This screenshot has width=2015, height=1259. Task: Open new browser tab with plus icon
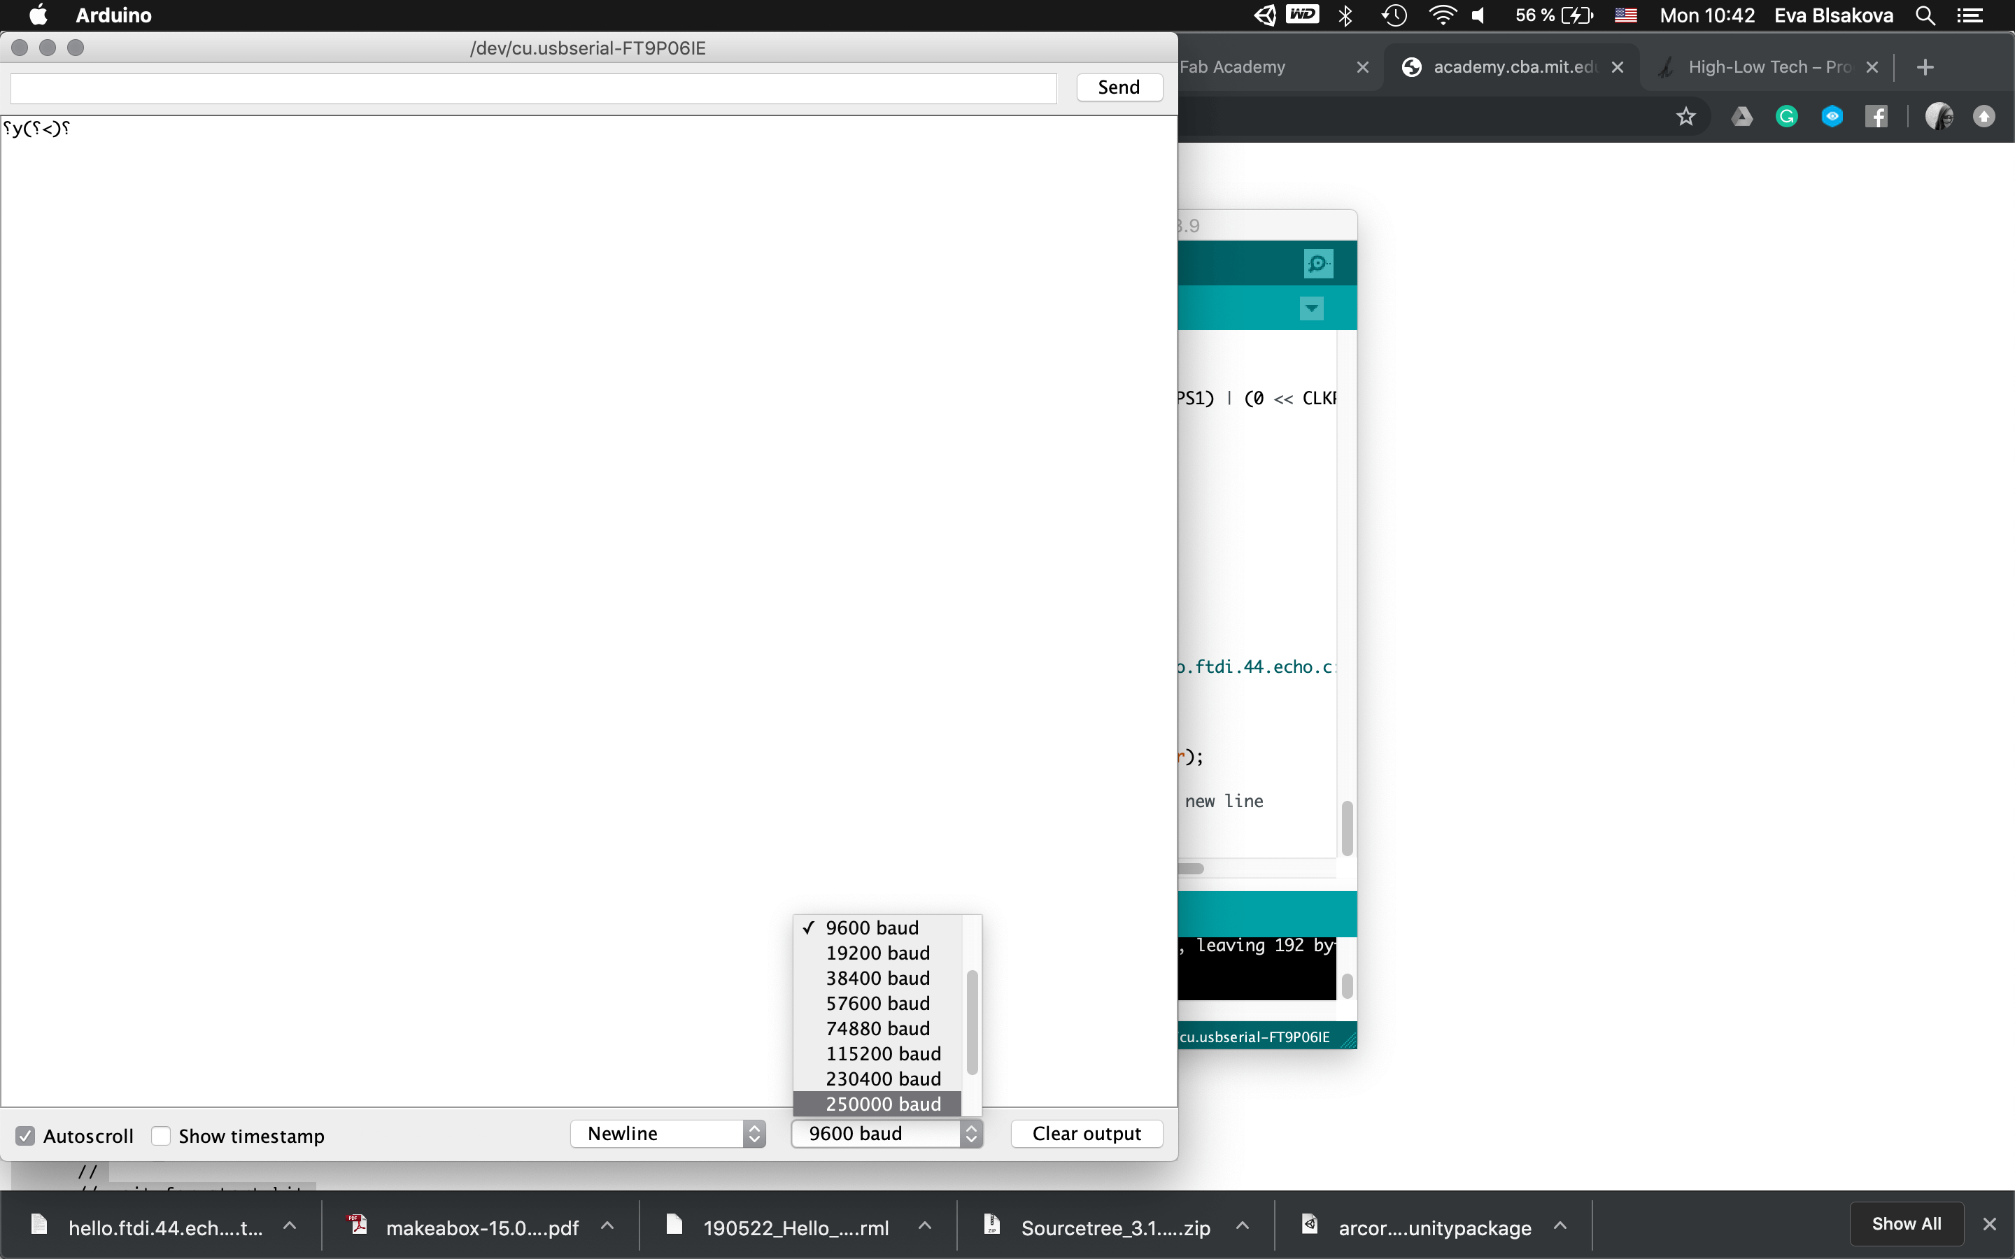[x=1924, y=67]
